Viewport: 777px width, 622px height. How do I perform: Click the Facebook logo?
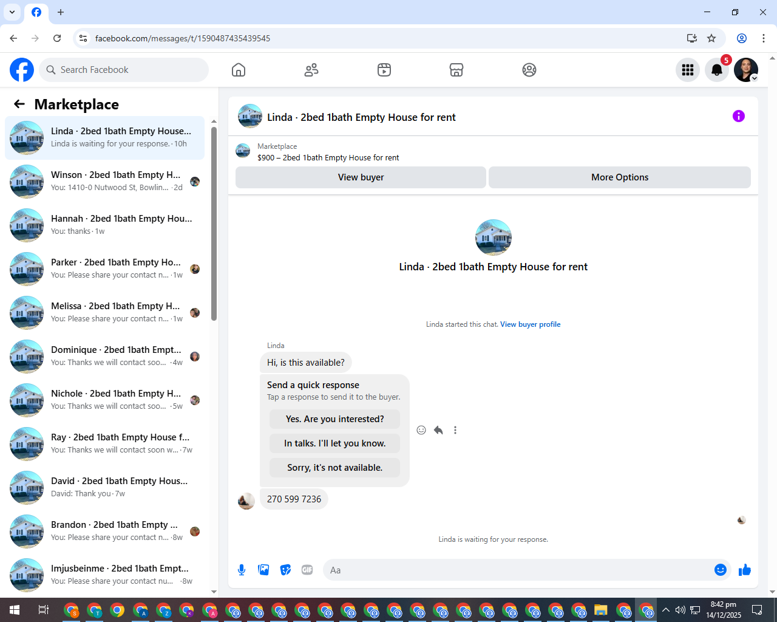pyautogui.click(x=22, y=70)
